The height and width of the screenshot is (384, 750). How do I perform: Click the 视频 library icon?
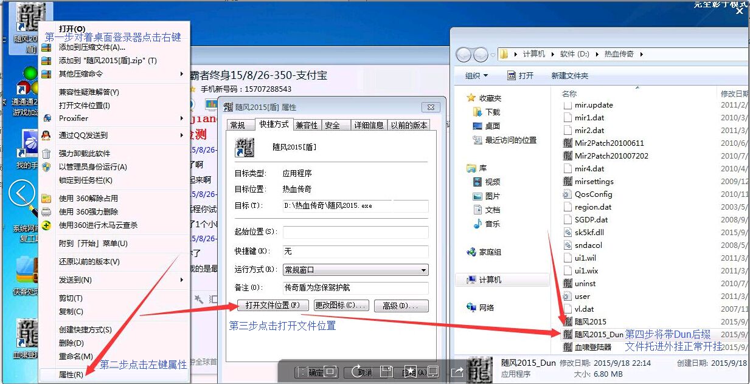coord(477,182)
